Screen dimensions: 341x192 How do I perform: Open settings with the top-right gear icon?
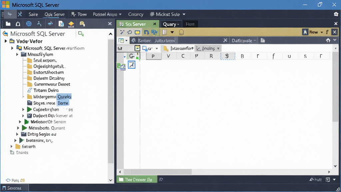click(x=336, y=14)
